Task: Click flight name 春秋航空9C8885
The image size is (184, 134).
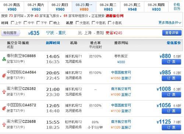Action: [21, 56]
